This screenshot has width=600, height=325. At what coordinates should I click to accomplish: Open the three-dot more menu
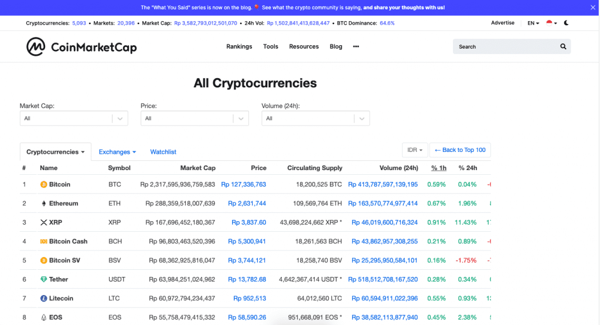pyautogui.click(x=356, y=46)
